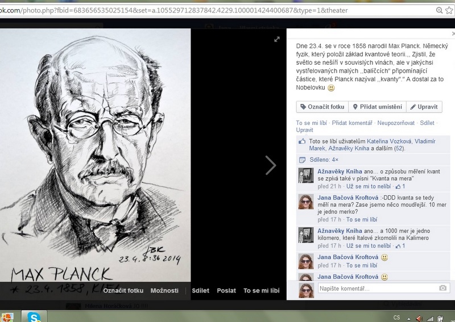Open Jana Bačová Kroftová avatar on 'merko' comment
Image resolution: width=455 pixels, height=322 pixels.
306,202
